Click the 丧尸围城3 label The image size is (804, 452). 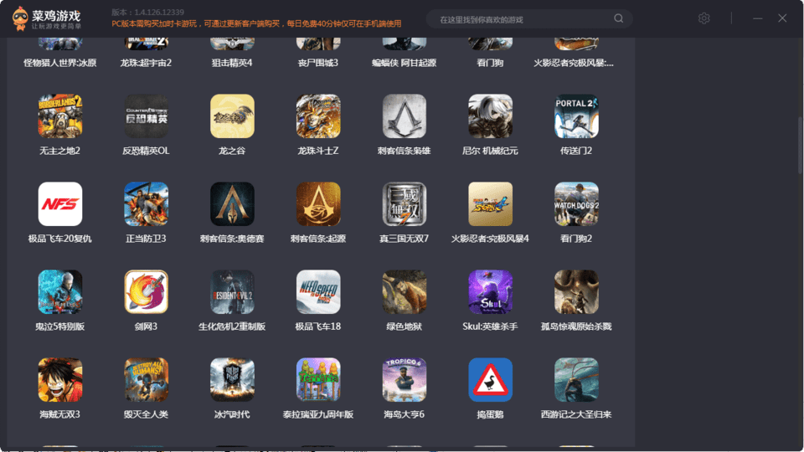[318, 63]
